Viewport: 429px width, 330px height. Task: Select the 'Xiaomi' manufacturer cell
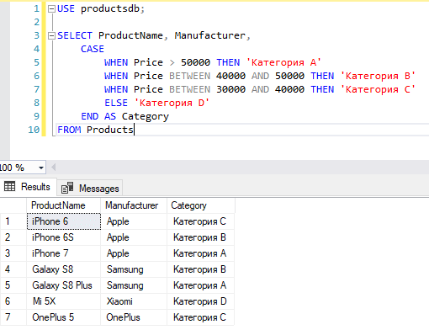[x=134, y=301]
